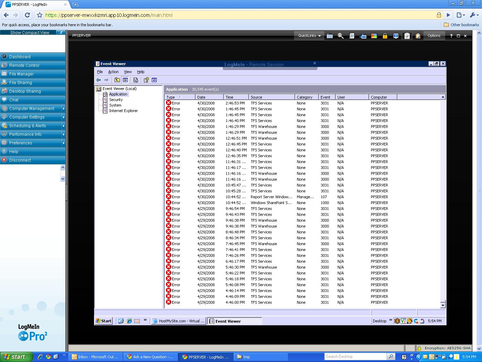Image resolution: width=482 pixels, height=362 pixels.
Task: Toggle the details pane in Event Viewer toolbar
Action: click(154, 80)
